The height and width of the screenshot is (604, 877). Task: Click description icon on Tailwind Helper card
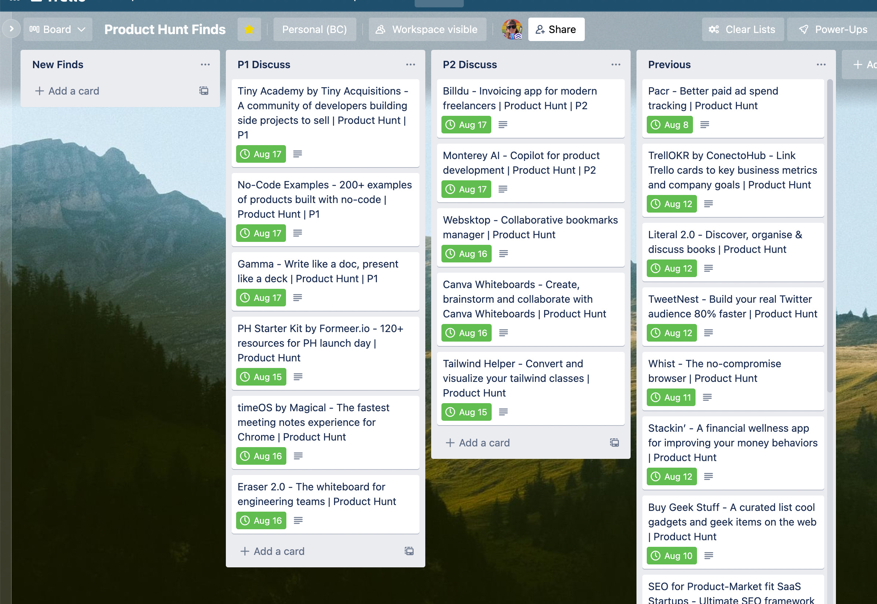[x=503, y=412]
